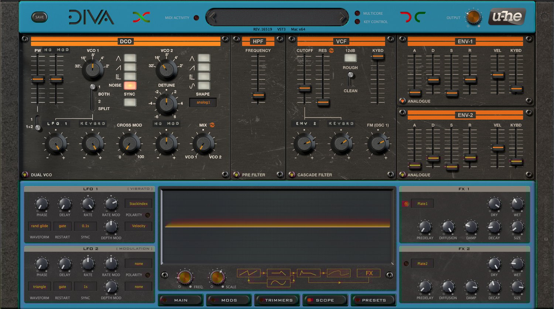Image resolution: width=554 pixels, height=309 pixels.
Task: Open LFO 2 sync rate 1s menu
Action: coord(85,286)
